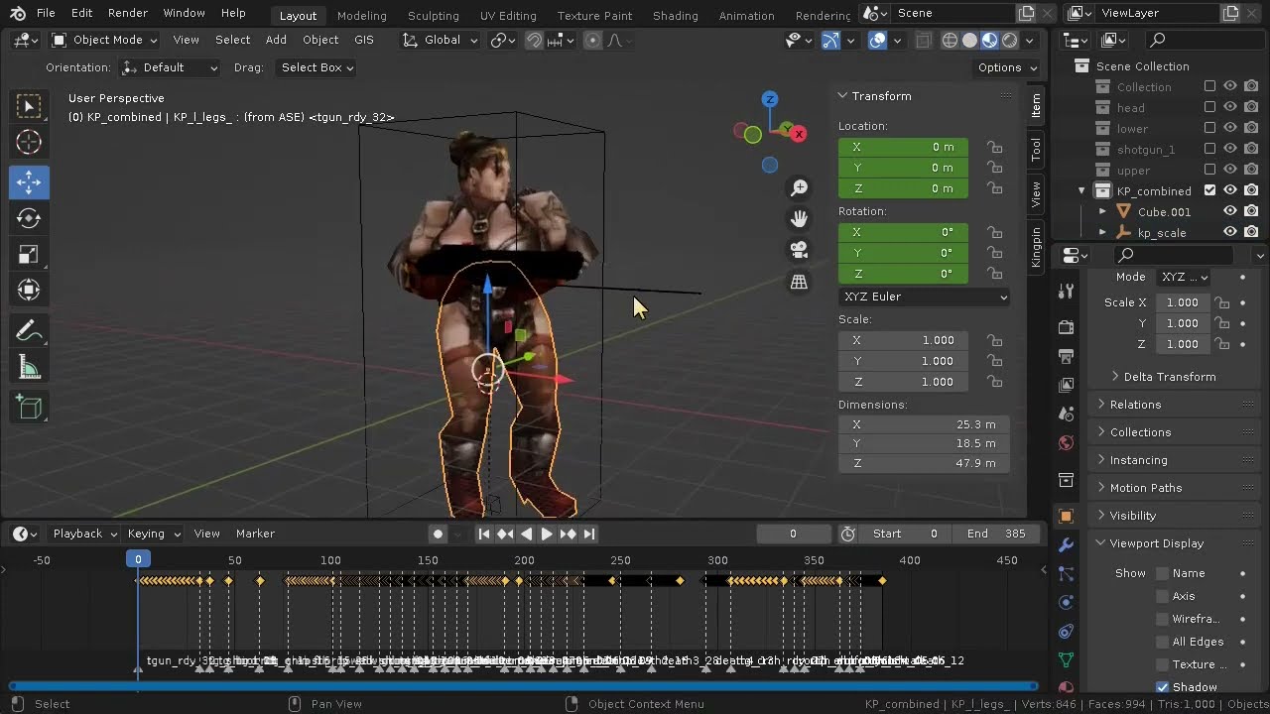Lock the Location X axis
Viewport: 1270px width, 714px height.
pos(993,147)
